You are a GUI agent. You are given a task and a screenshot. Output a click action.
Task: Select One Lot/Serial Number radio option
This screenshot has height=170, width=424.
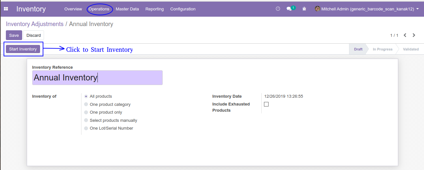86,128
